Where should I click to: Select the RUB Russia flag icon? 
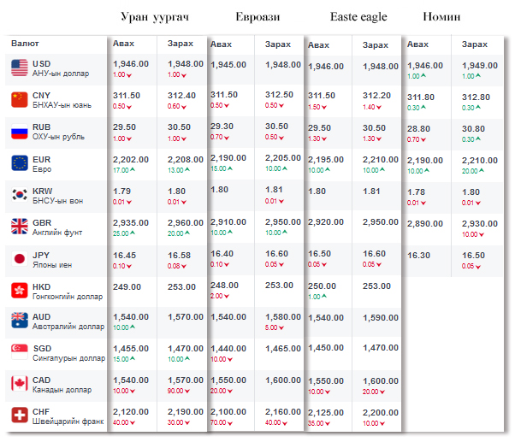(19, 132)
